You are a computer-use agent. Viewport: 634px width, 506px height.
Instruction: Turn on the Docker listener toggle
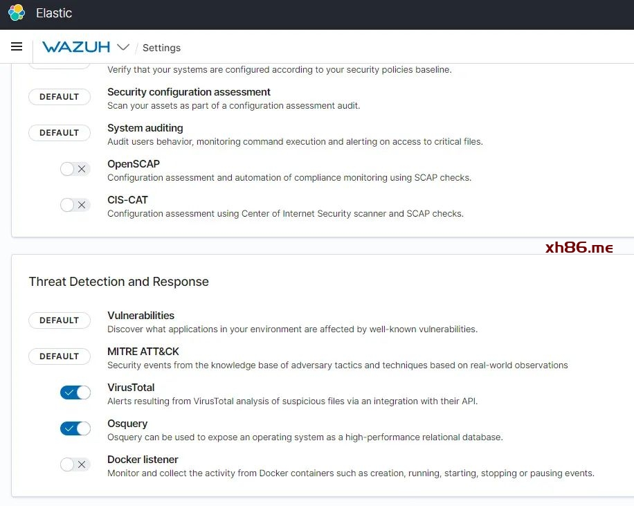[75, 464]
